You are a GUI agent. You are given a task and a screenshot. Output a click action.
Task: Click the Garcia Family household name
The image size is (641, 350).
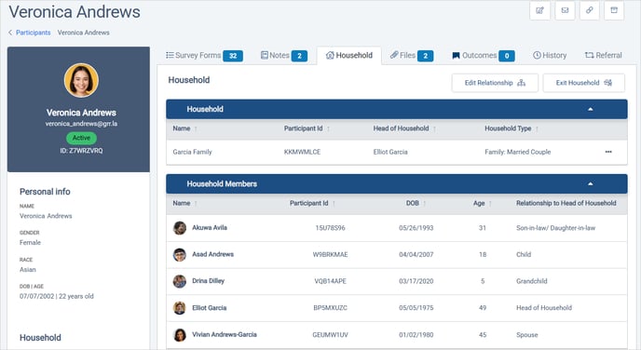tap(192, 152)
